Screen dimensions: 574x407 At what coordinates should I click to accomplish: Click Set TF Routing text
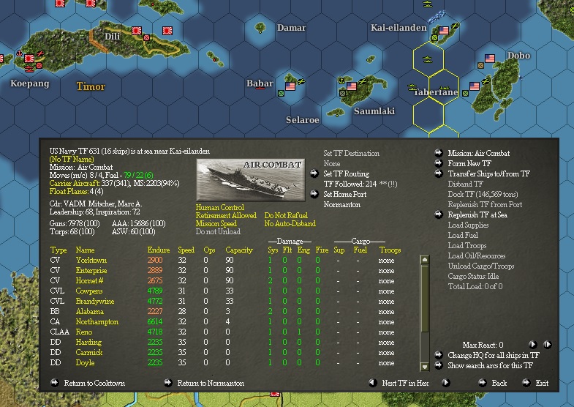pos(347,173)
